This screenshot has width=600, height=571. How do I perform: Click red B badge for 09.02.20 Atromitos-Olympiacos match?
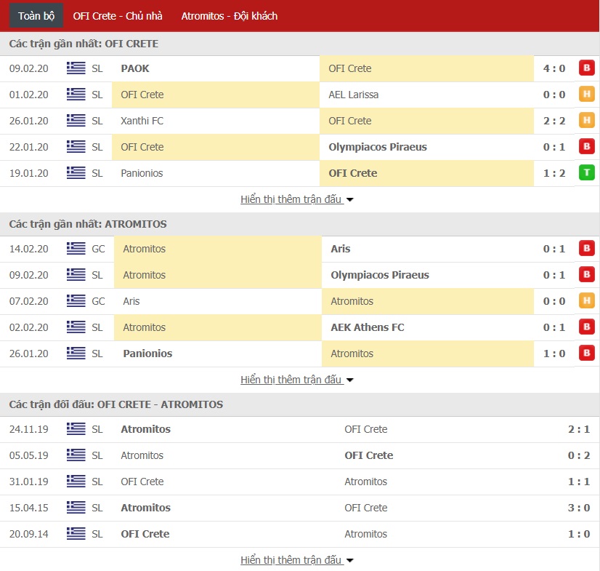coord(587,274)
